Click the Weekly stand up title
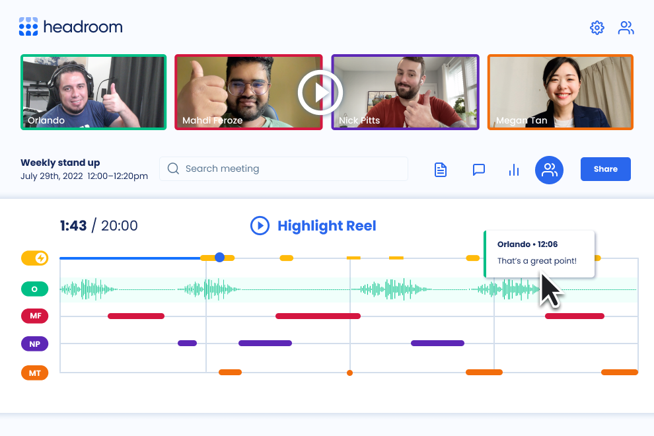This screenshot has height=436, width=654. tap(60, 163)
